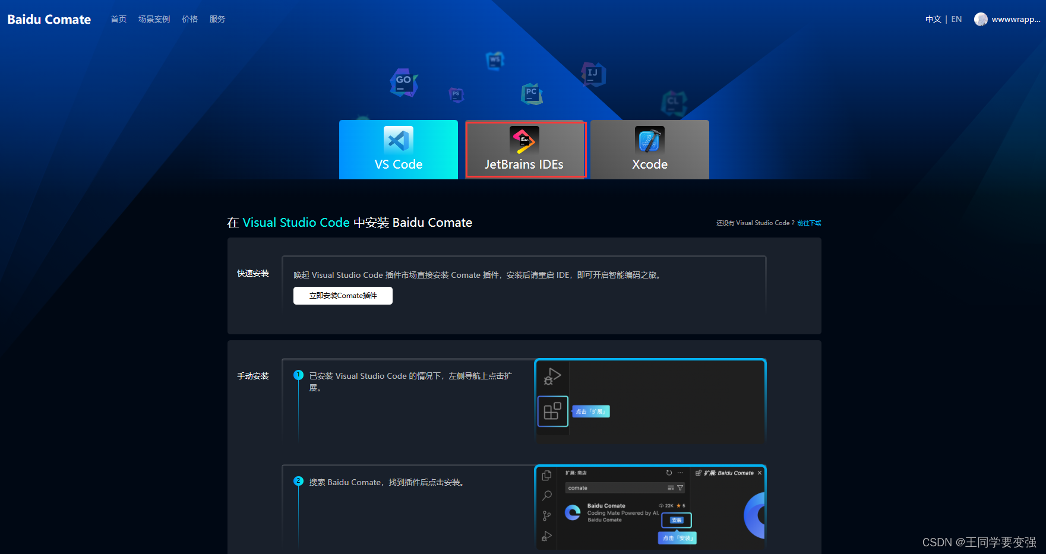Viewport: 1046px width, 554px height.
Task: Click the Baidu Comate extension list entry title
Action: (x=606, y=506)
